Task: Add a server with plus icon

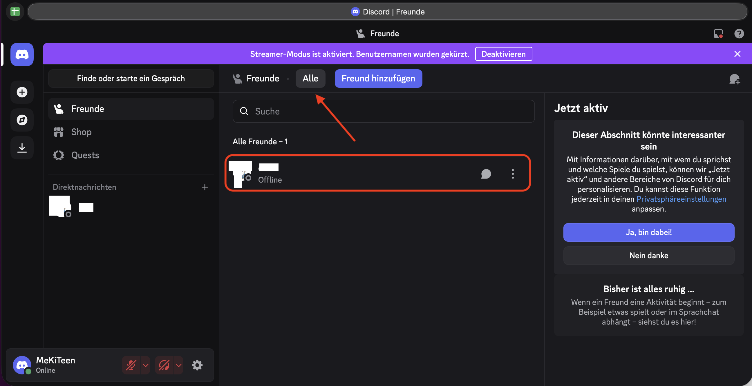Action: point(22,92)
